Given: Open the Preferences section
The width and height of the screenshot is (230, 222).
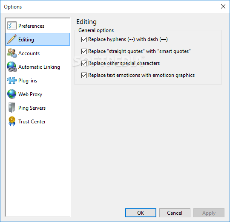Looking at the screenshot, I should [38, 26].
